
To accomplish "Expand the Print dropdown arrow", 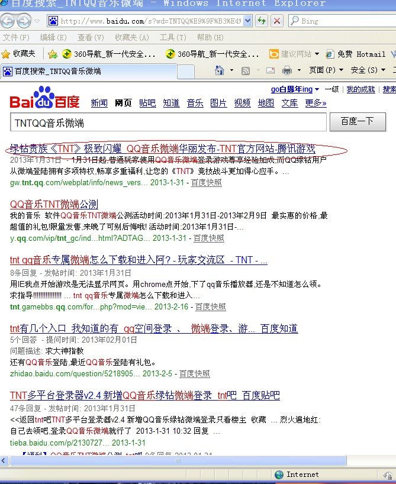I will coord(299,70).
